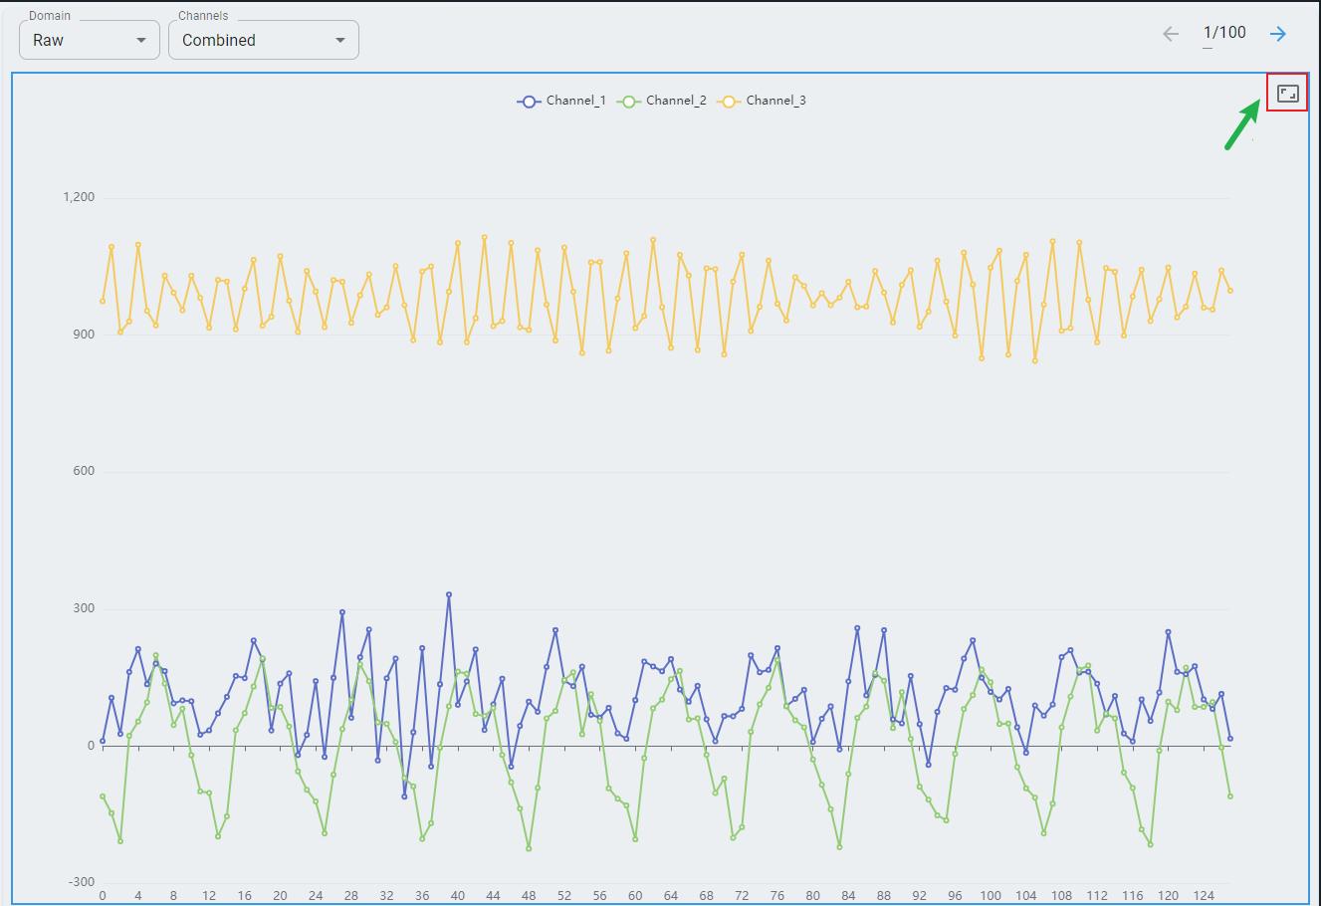Viewport: 1321px width, 906px height.
Task: Click the 1,200 y-axis label
Action: click(x=79, y=197)
